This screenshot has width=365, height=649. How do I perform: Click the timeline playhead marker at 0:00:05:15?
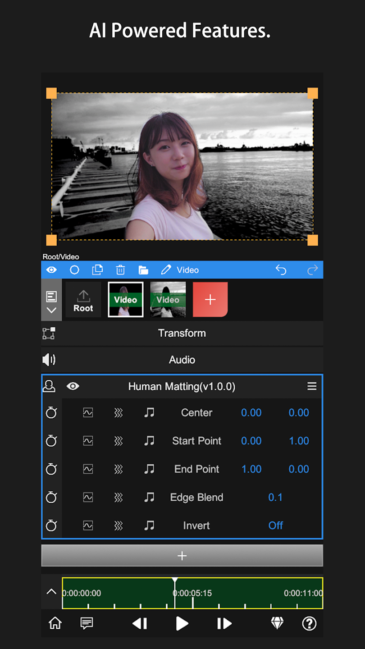(x=175, y=581)
